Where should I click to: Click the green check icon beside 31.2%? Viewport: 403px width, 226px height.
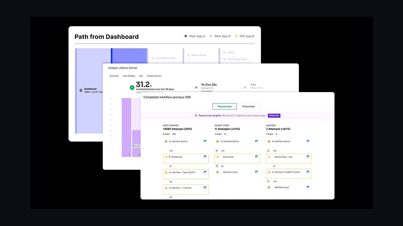point(132,88)
